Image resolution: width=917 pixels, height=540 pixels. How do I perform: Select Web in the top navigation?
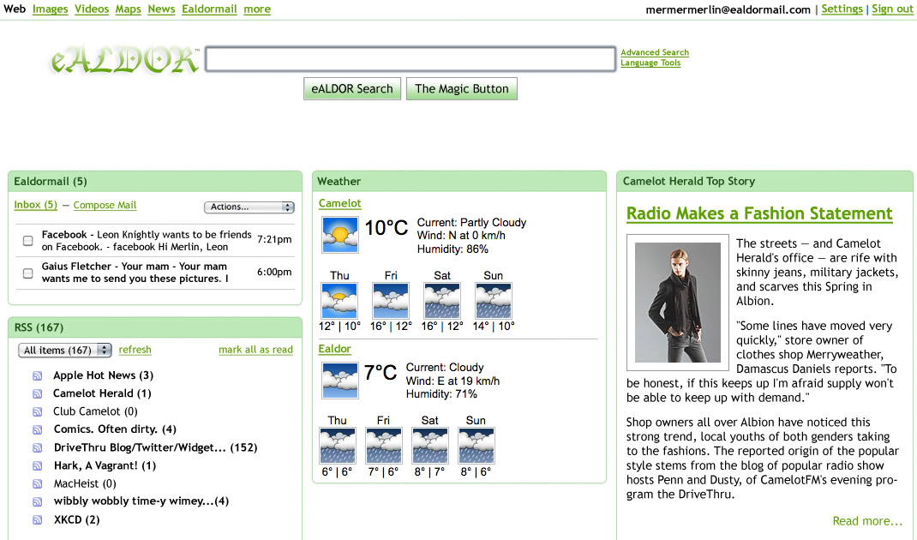(15, 9)
